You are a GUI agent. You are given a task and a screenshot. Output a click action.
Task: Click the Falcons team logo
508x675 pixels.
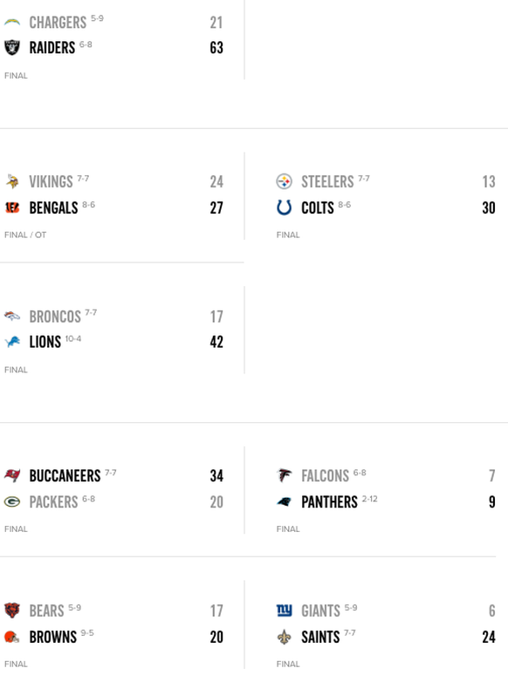284,475
